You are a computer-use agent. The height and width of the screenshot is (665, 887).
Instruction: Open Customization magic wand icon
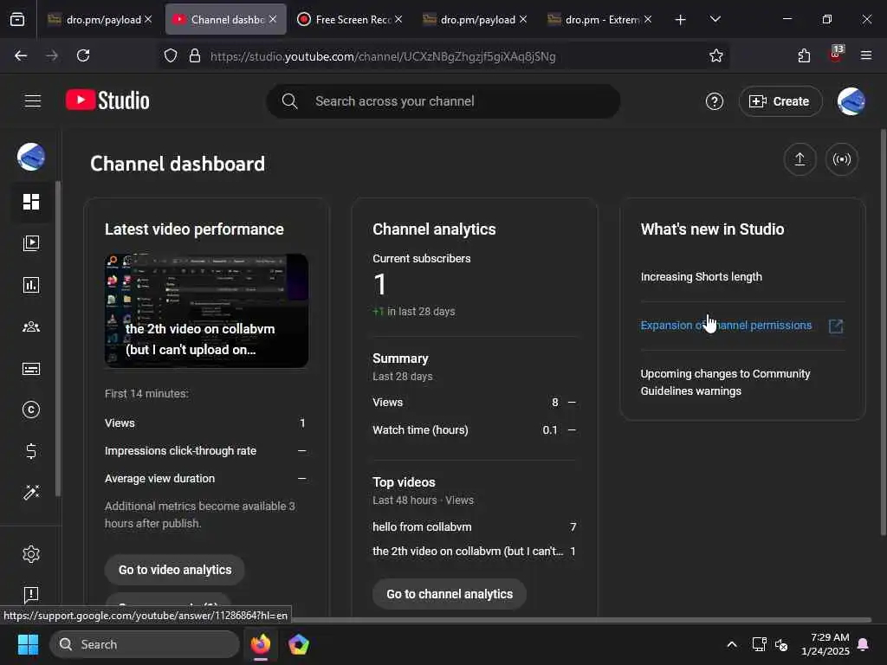pyautogui.click(x=31, y=493)
